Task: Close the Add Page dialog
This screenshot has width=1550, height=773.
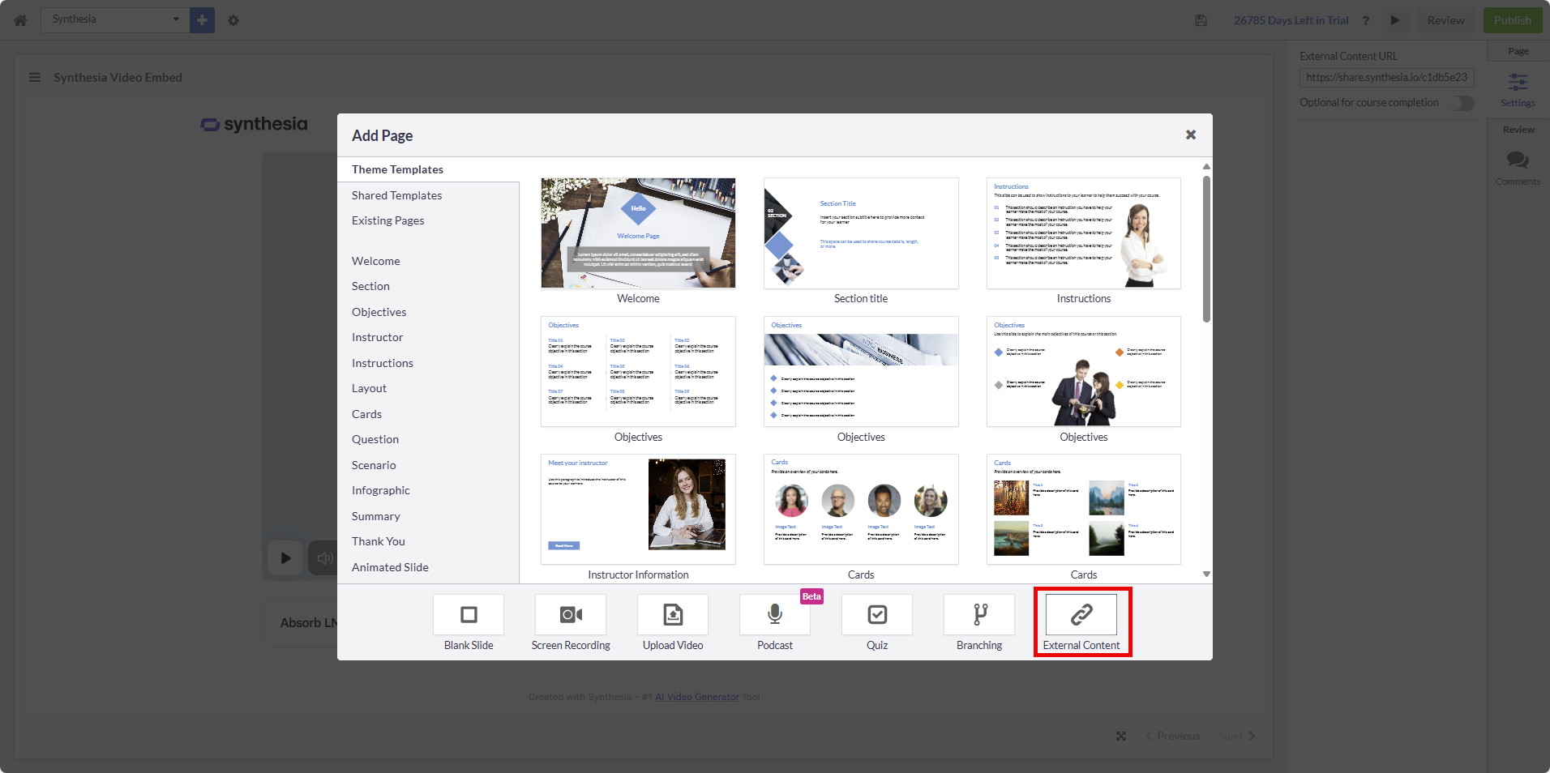Action: [x=1191, y=135]
